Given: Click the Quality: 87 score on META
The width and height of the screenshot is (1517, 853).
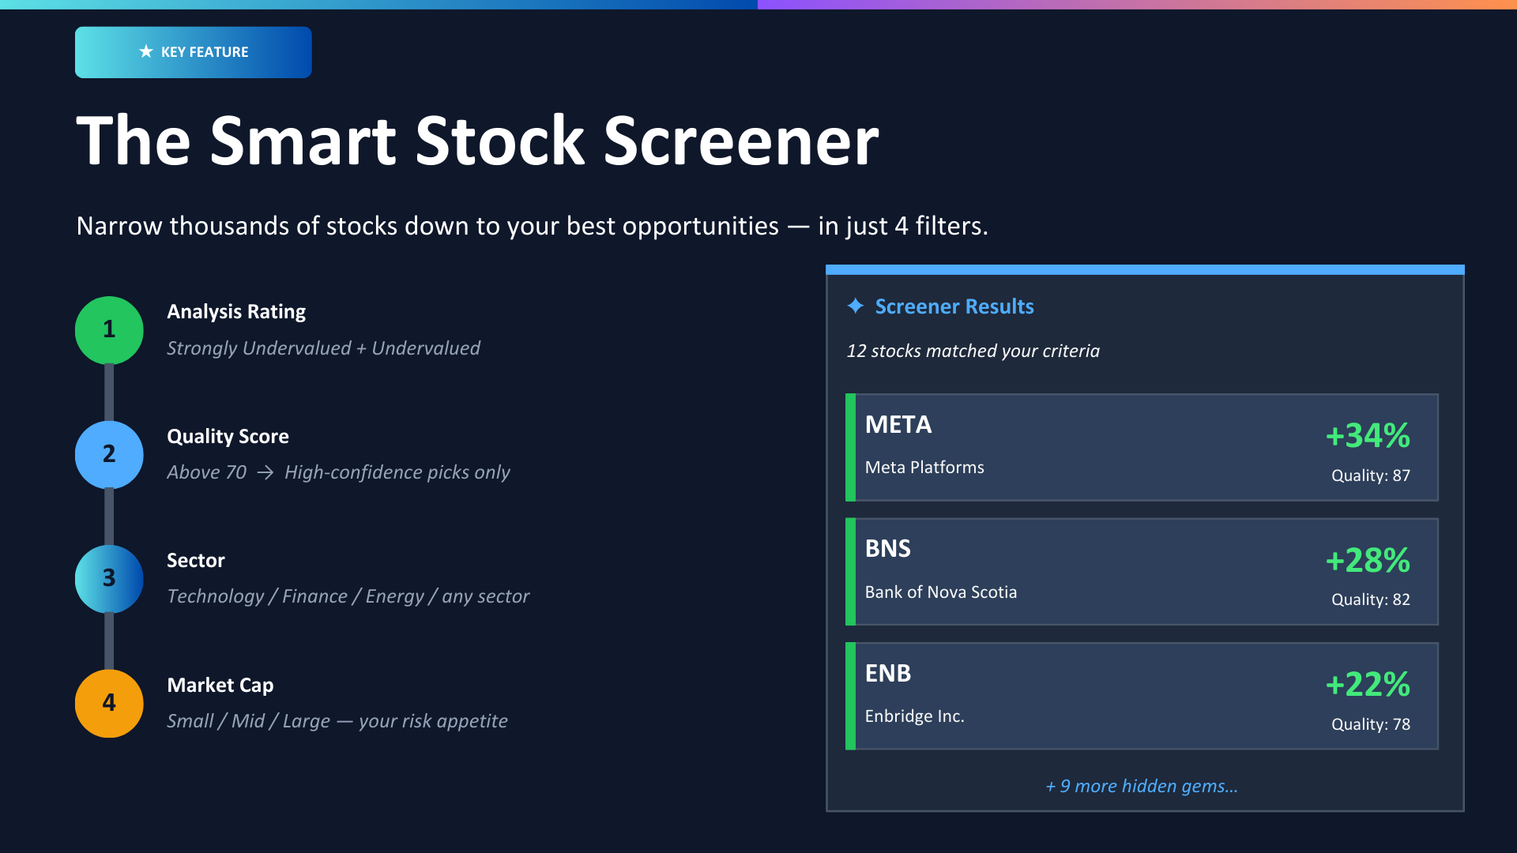Looking at the screenshot, I should click(1370, 475).
